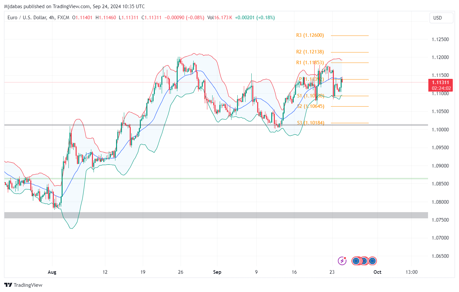459x292 pixels.
Task: Click the TradingView logo at bottom left
Action: pyautogui.click(x=23, y=285)
